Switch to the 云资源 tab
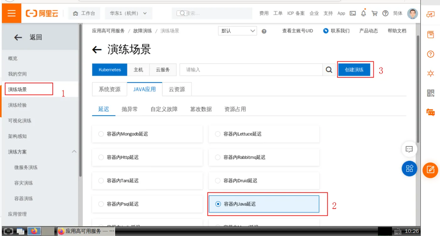Screen dimensions: 440x236 pos(177,89)
